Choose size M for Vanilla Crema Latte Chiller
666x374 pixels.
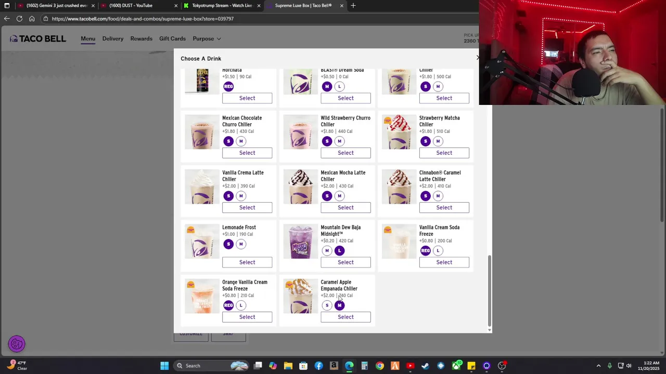241,196
